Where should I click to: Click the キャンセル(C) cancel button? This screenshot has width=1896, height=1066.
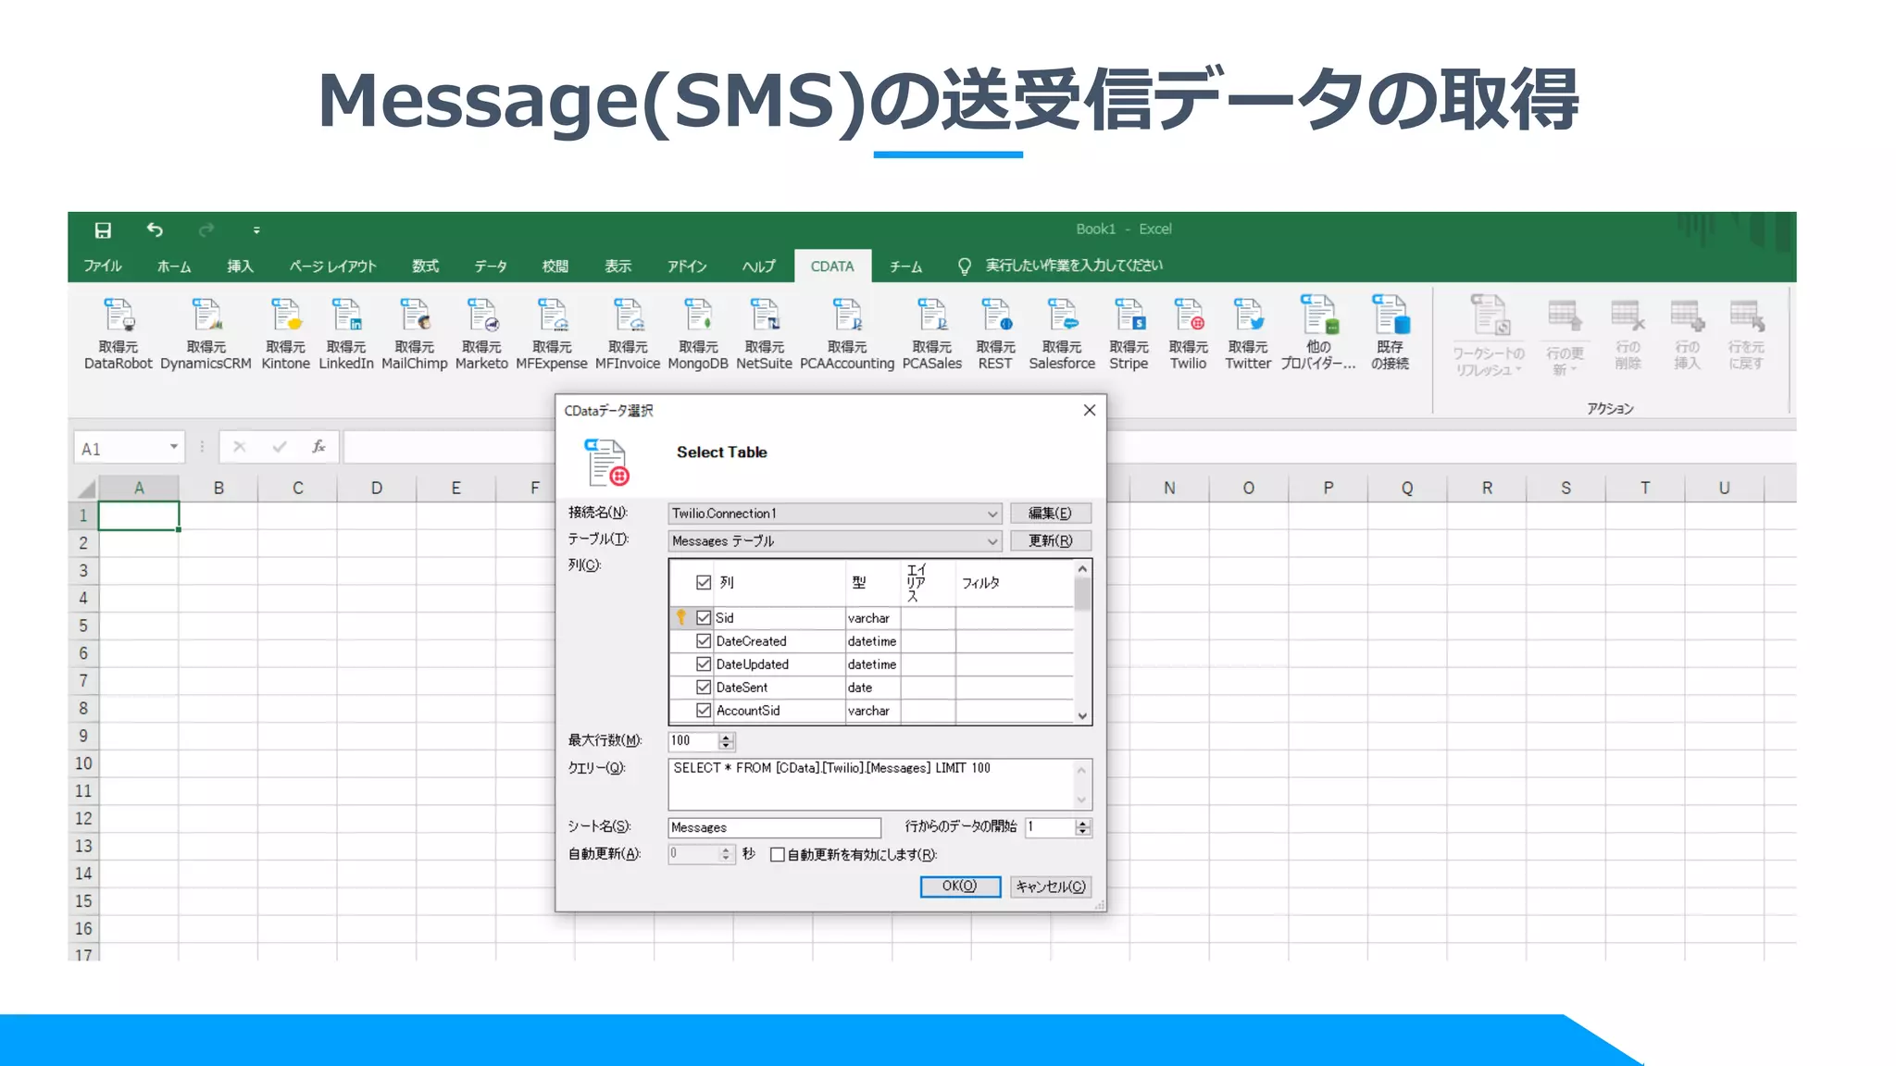coord(1051,886)
